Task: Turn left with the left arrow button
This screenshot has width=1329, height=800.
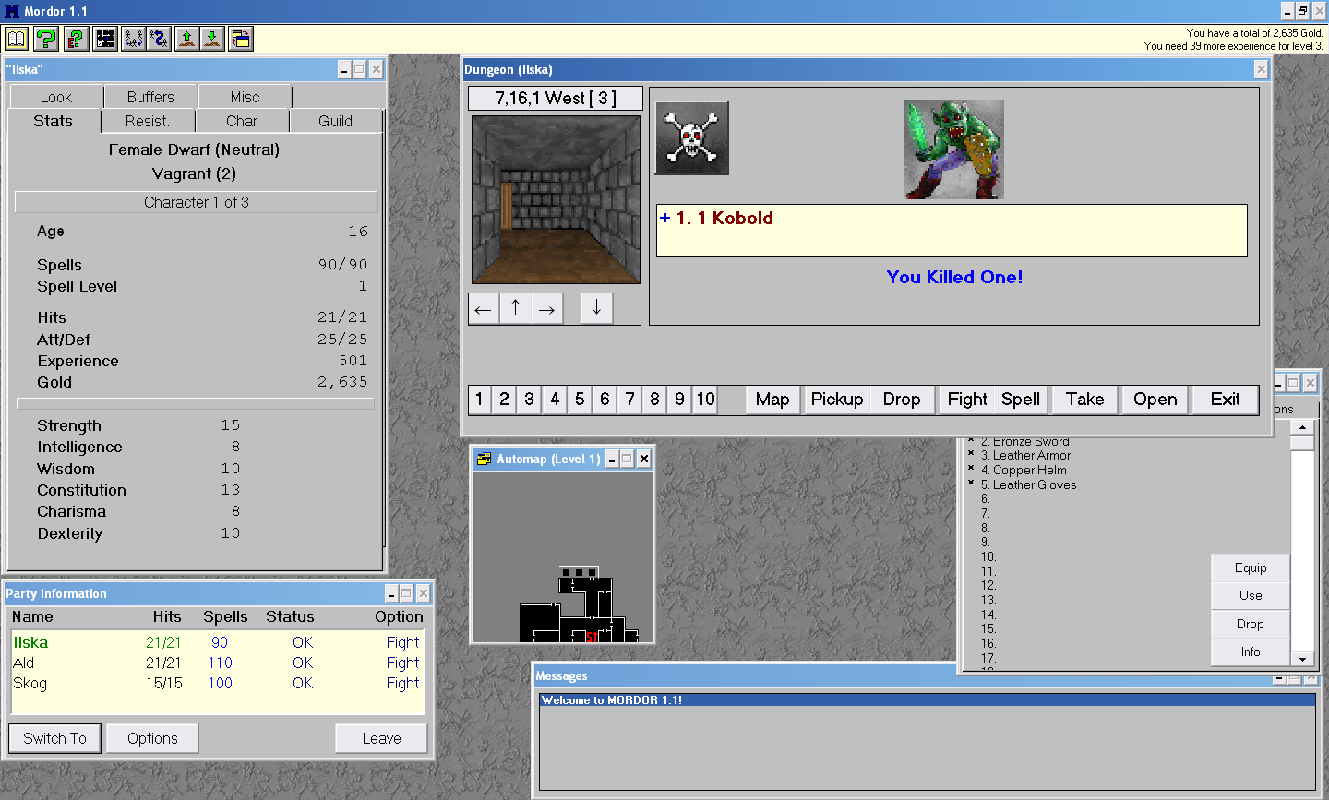Action: click(x=484, y=309)
